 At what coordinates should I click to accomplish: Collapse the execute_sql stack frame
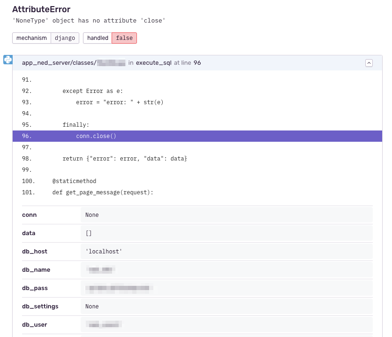coord(369,62)
